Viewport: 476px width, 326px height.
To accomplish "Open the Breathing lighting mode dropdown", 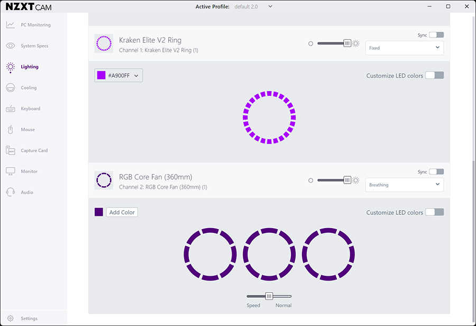I will [404, 185].
